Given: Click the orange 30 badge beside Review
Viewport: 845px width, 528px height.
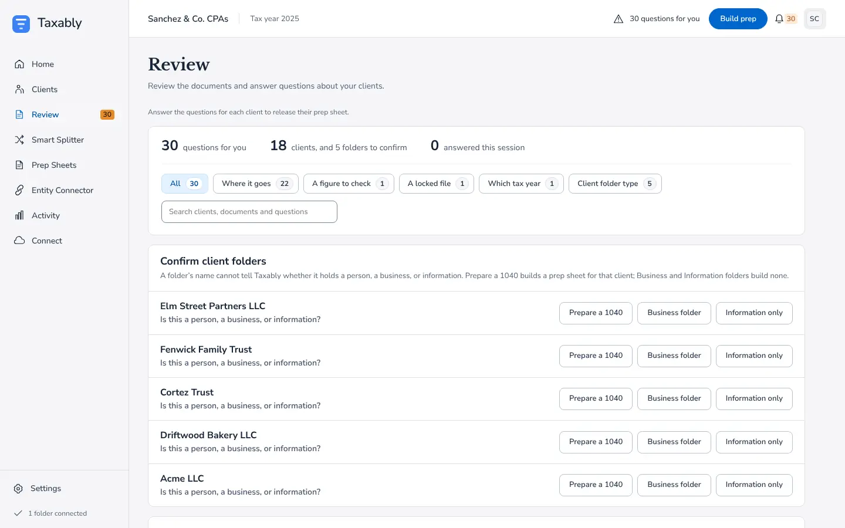Looking at the screenshot, I should 107,114.
